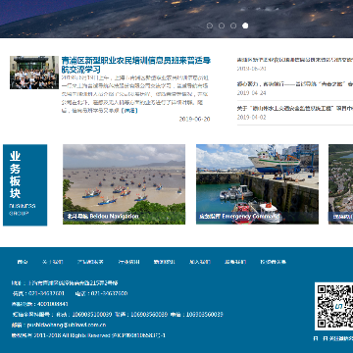Open the headline 青浦区新型职业农民培训 article

(x=136, y=65)
